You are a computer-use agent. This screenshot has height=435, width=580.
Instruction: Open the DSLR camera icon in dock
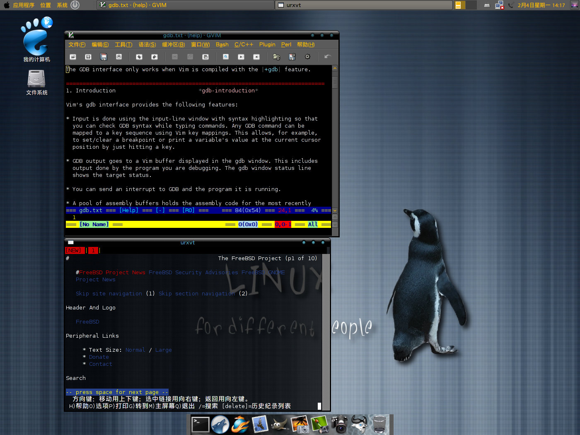[340, 424]
